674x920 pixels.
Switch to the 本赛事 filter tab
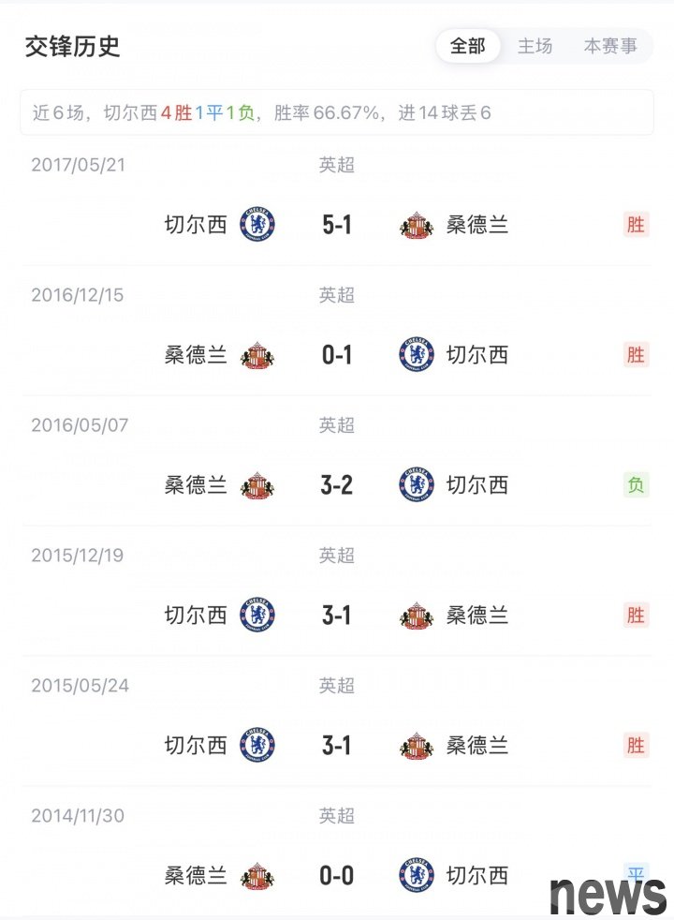point(610,46)
